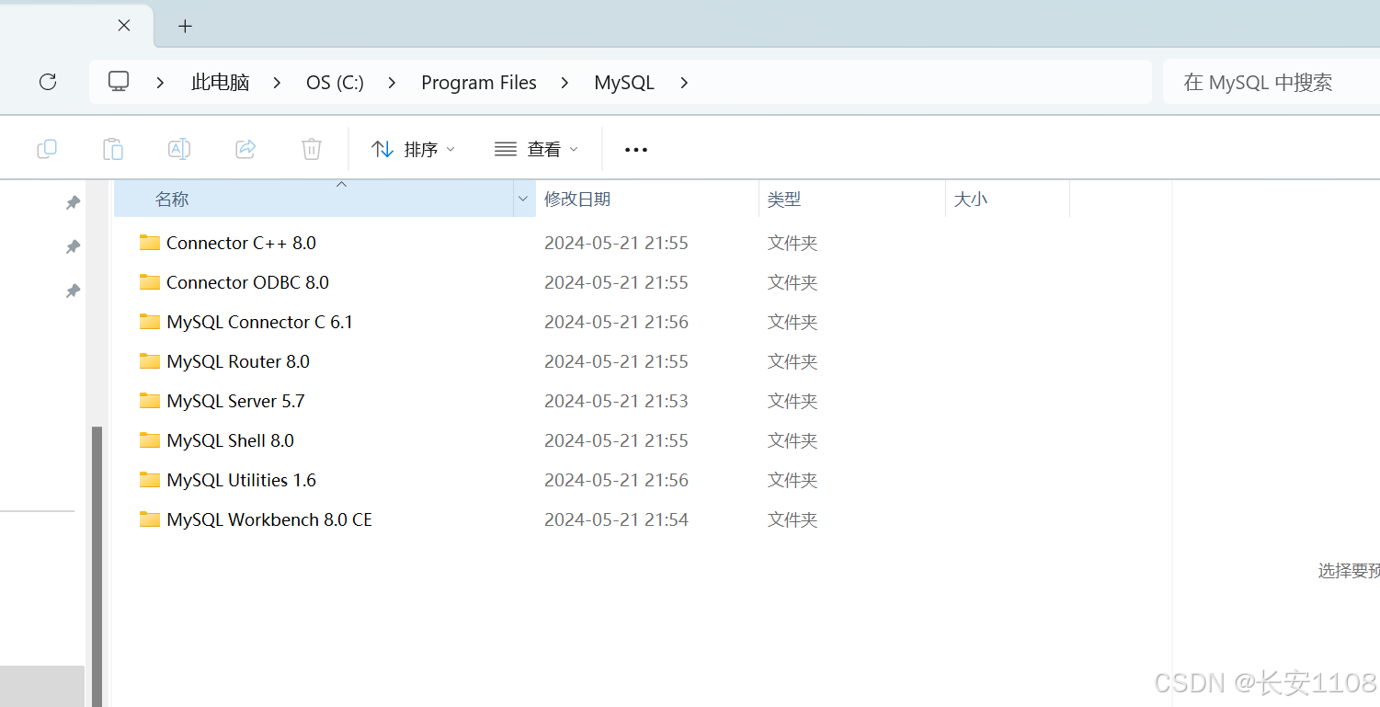This screenshot has width=1380, height=707.
Task: Sort by the 大小 column header
Action: [1008, 199]
